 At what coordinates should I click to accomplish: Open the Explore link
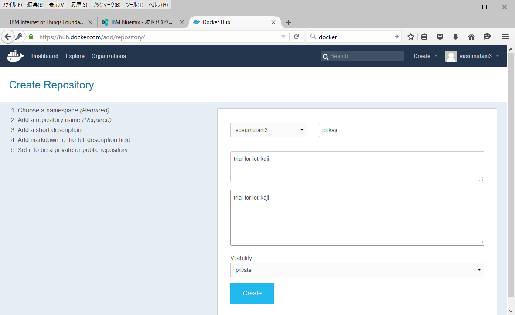coord(75,56)
